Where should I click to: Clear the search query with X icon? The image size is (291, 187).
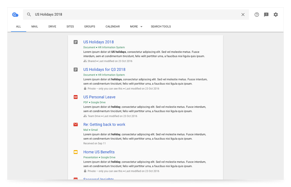(x=243, y=15)
